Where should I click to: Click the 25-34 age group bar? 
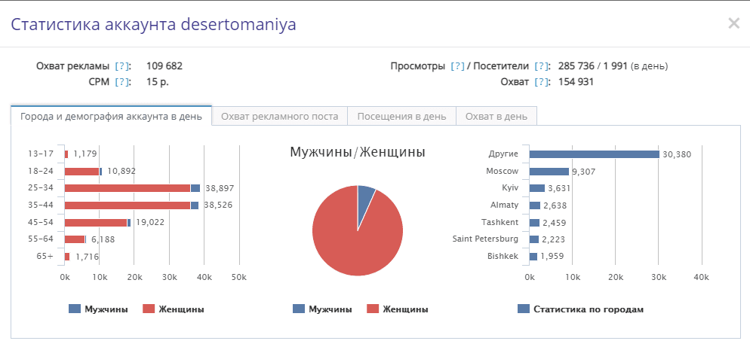click(132, 188)
